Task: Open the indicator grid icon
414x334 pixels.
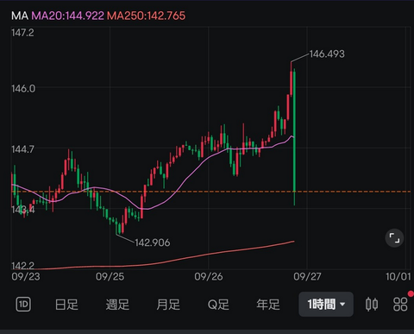Action: point(400,304)
